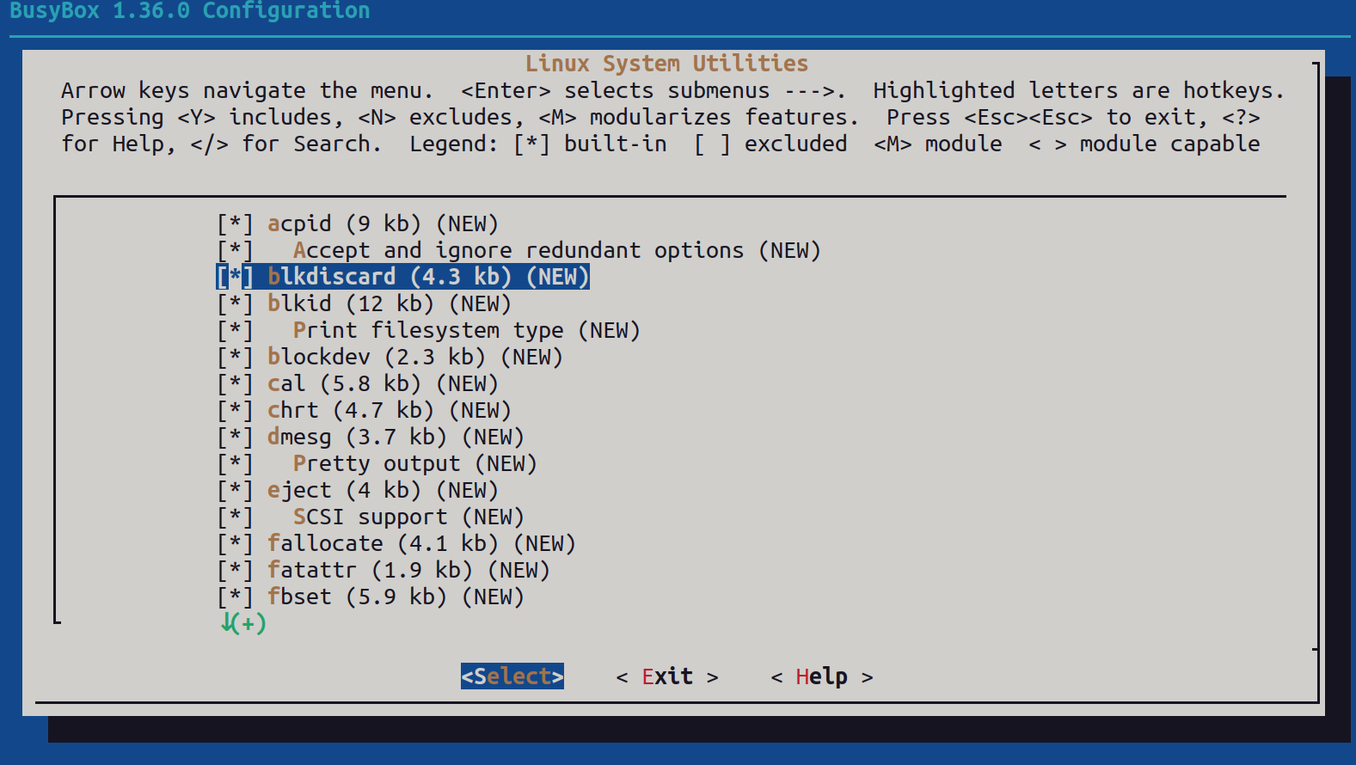
Task: Toggle the cal (5.8 kb) checkbox
Action: point(235,384)
